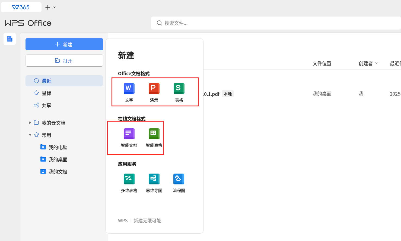Create a new 演示 presentation
This screenshot has height=241, width=401.
[x=154, y=93]
